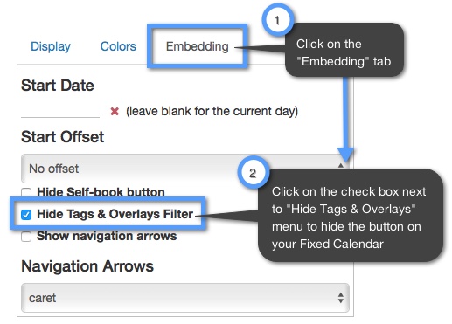Click the numbered circle 1 annotation marker
The width and height of the screenshot is (452, 324).
[x=277, y=20]
